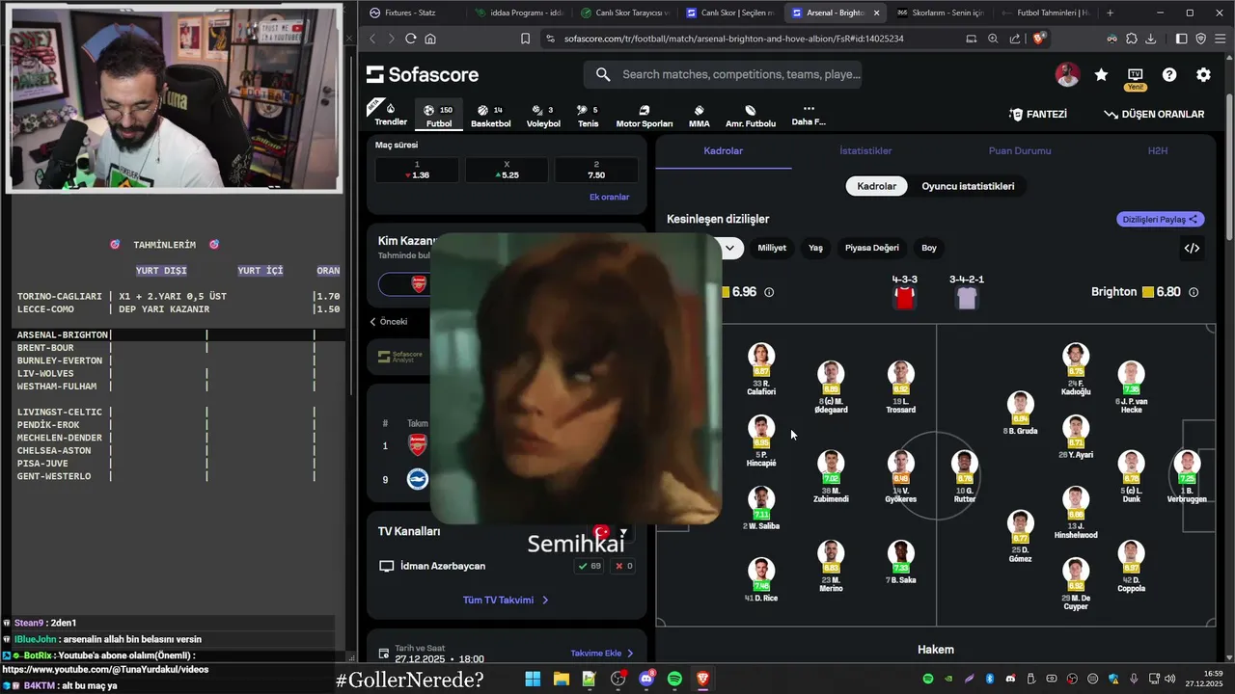
Task: Open Amr. Futbolu category
Action: (x=751, y=116)
